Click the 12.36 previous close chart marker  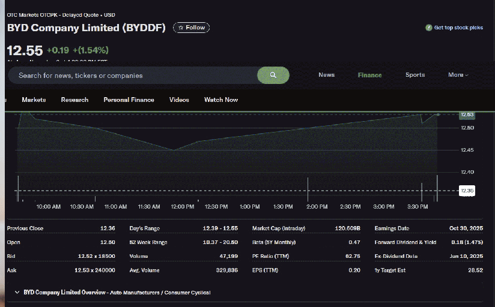pyautogui.click(x=467, y=191)
